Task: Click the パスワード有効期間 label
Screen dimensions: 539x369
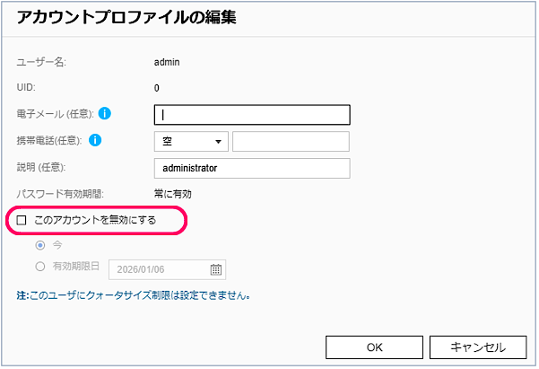Action: (61, 193)
